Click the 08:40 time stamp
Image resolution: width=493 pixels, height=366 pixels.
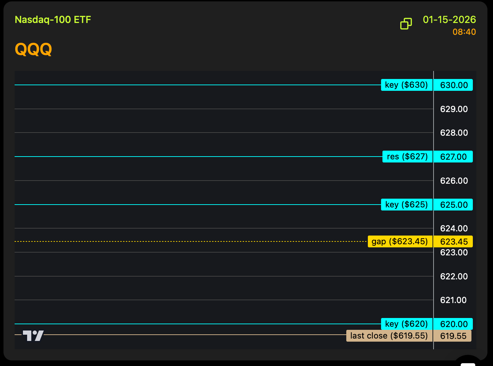(464, 32)
